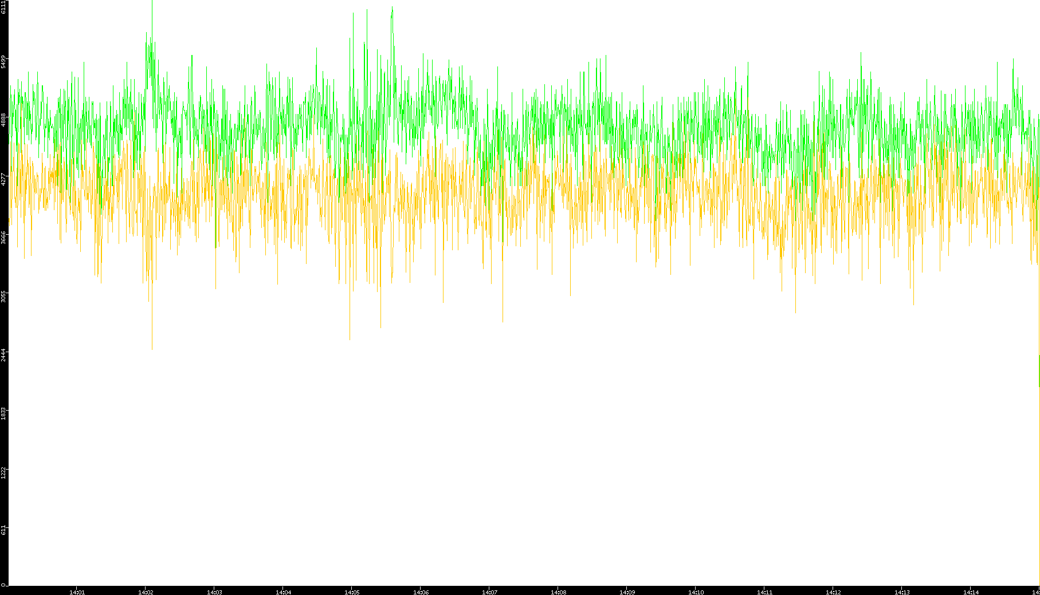Click the 5499 vertical axis label

(4, 61)
